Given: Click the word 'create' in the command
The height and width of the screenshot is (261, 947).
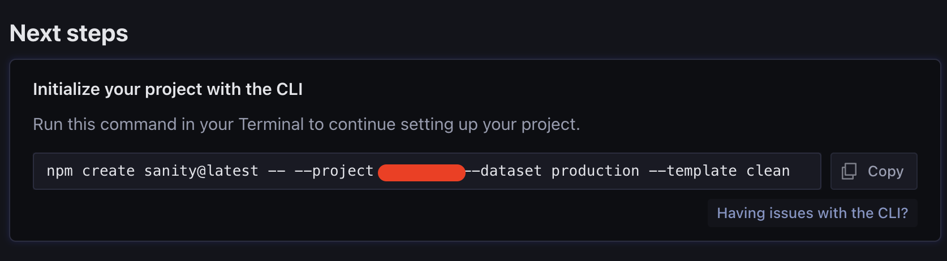Looking at the screenshot, I should [109, 171].
